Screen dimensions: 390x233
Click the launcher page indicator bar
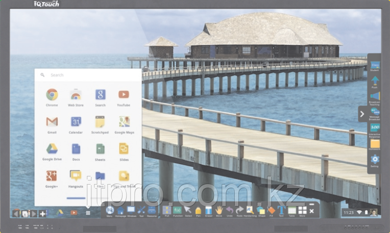76,198
